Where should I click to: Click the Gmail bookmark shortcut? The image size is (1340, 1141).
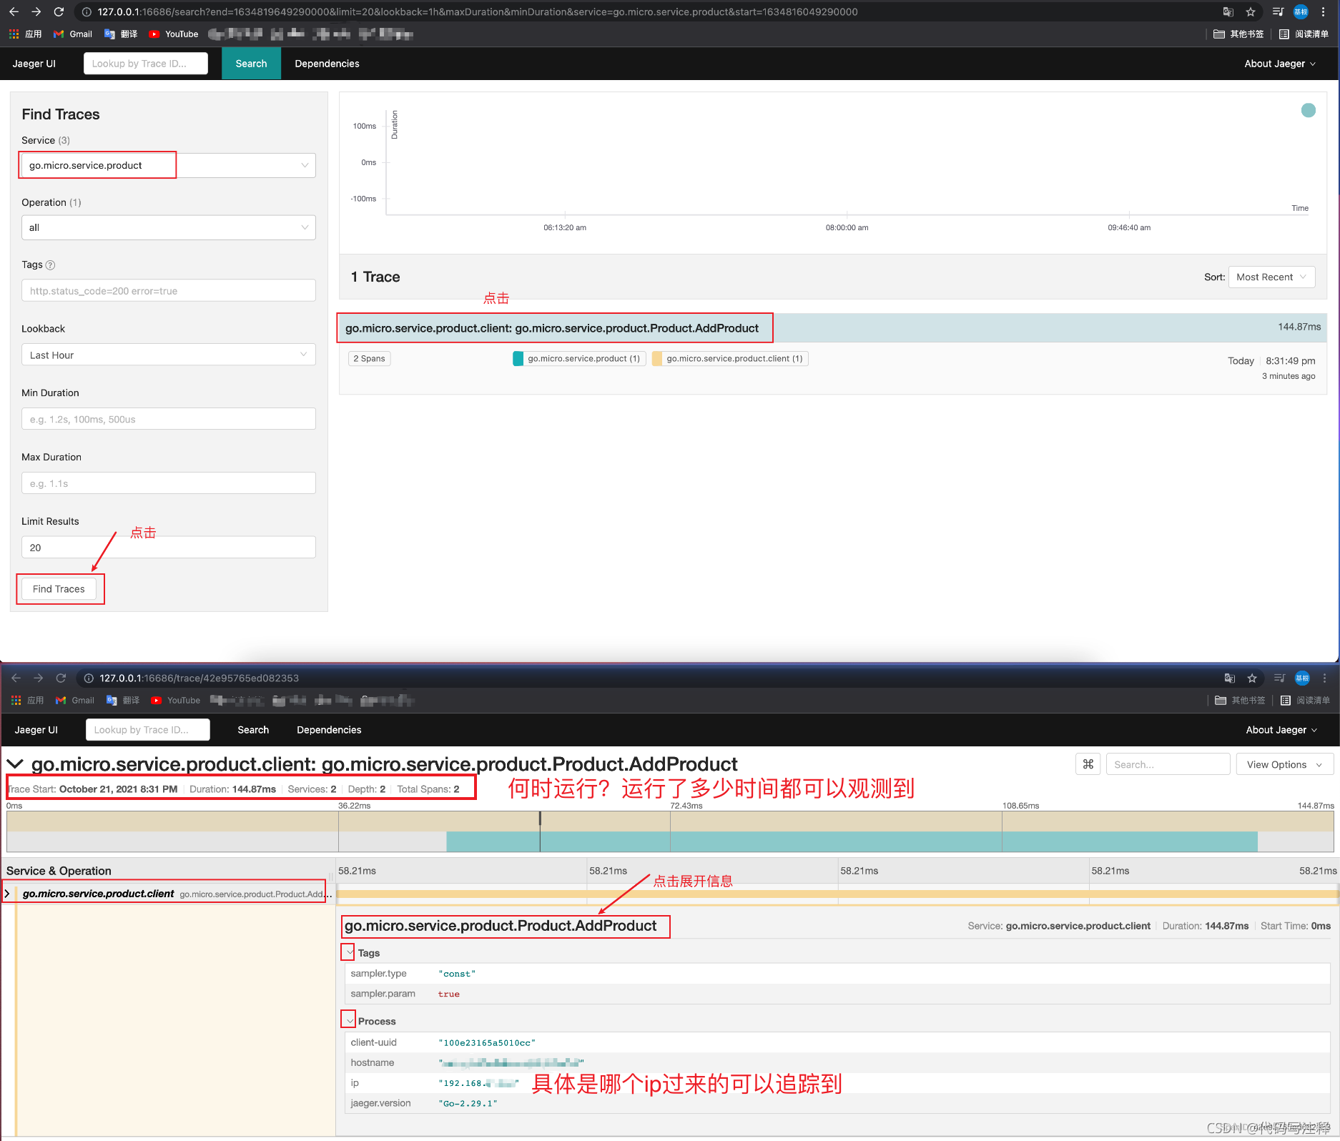[x=72, y=34]
